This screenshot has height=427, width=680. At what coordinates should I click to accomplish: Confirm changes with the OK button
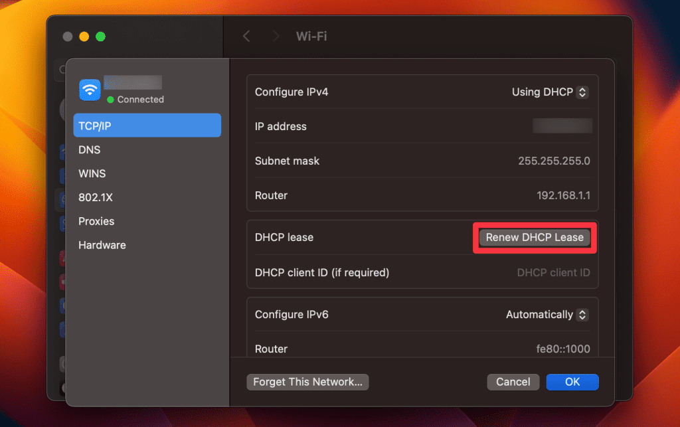tap(572, 382)
